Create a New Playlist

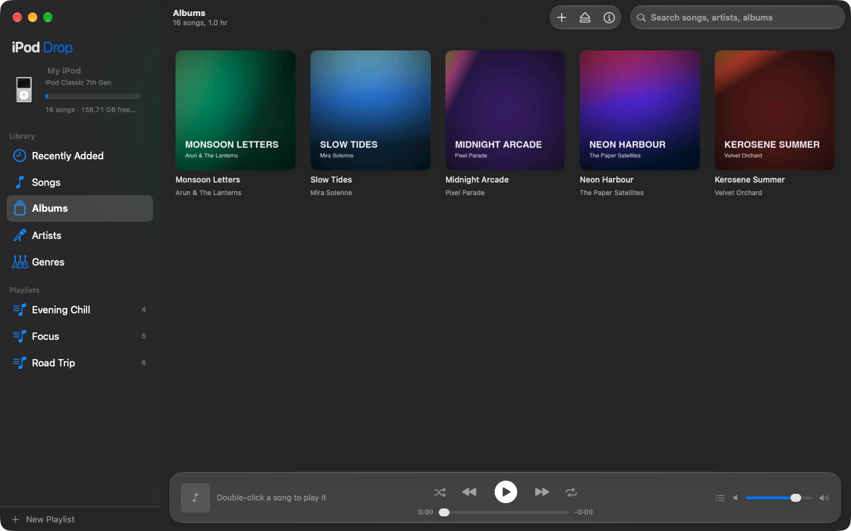click(43, 520)
